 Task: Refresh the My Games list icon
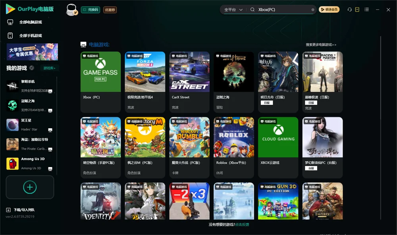32,68
